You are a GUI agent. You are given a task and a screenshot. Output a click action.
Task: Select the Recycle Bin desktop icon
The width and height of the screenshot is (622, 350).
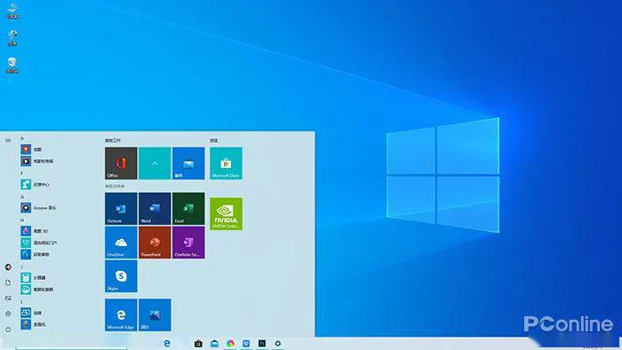pyautogui.click(x=12, y=65)
